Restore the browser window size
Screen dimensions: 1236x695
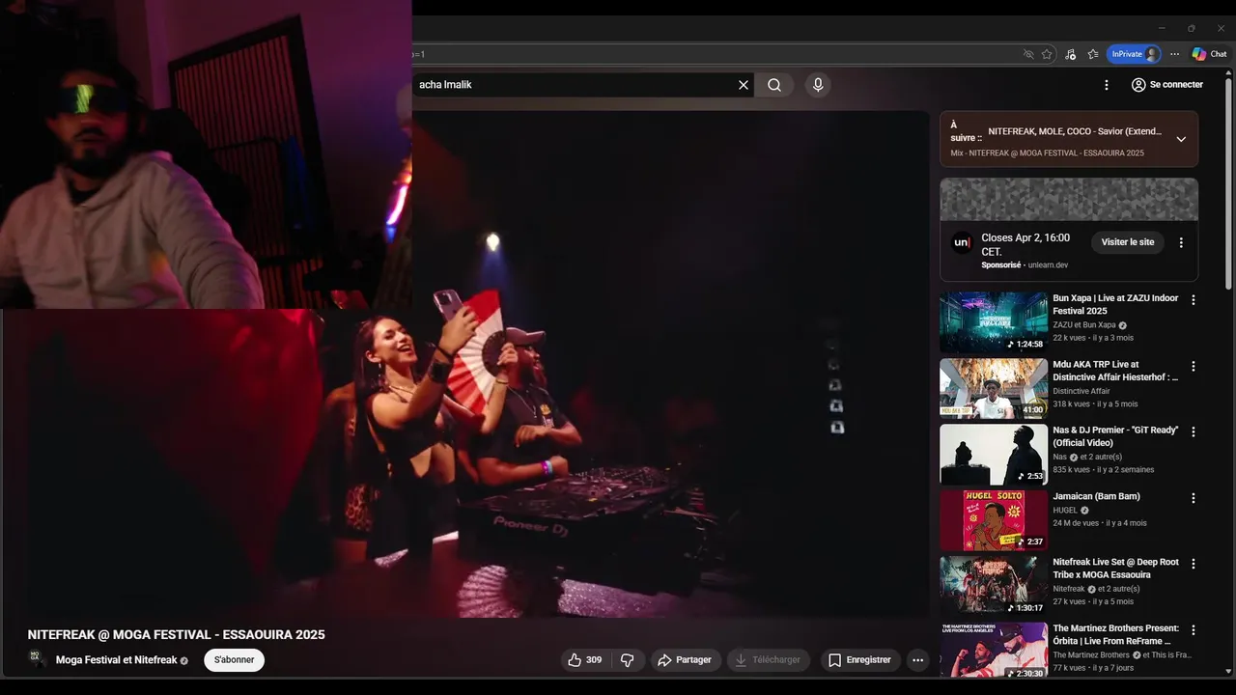(x=1191, y=28)
